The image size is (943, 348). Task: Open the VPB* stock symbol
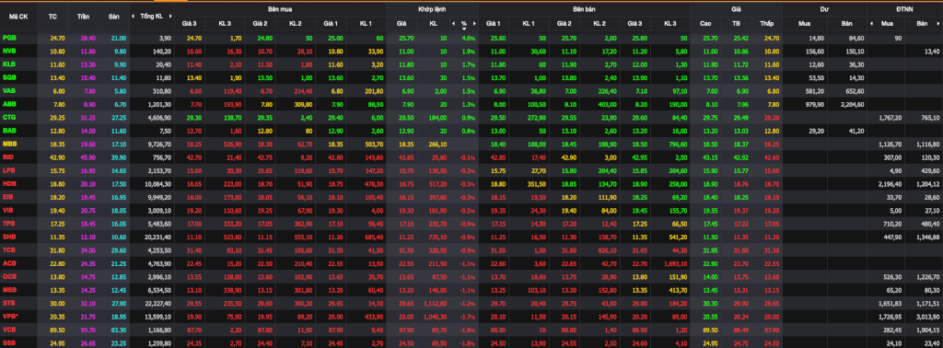[x=11, y=316]
